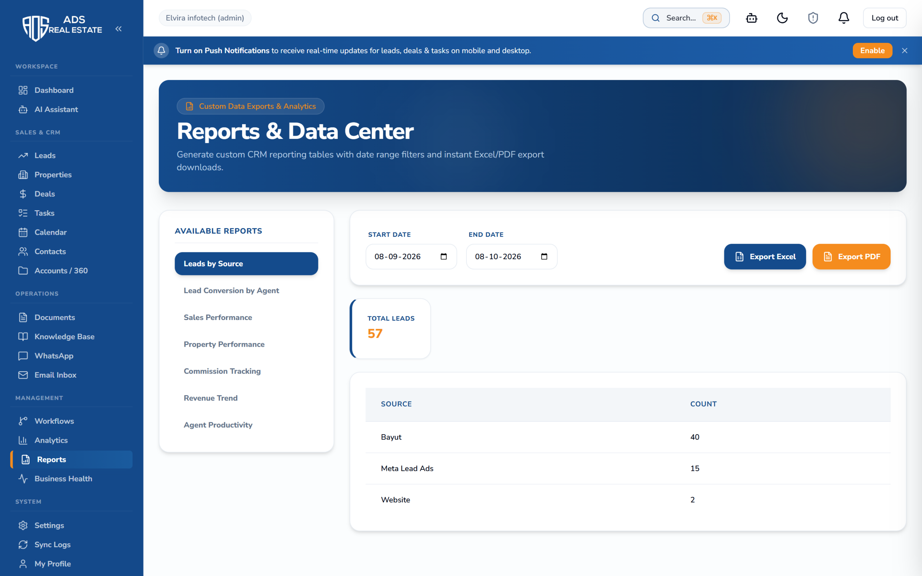
Task: Select Leads by Source report
Action: point(246,264)
